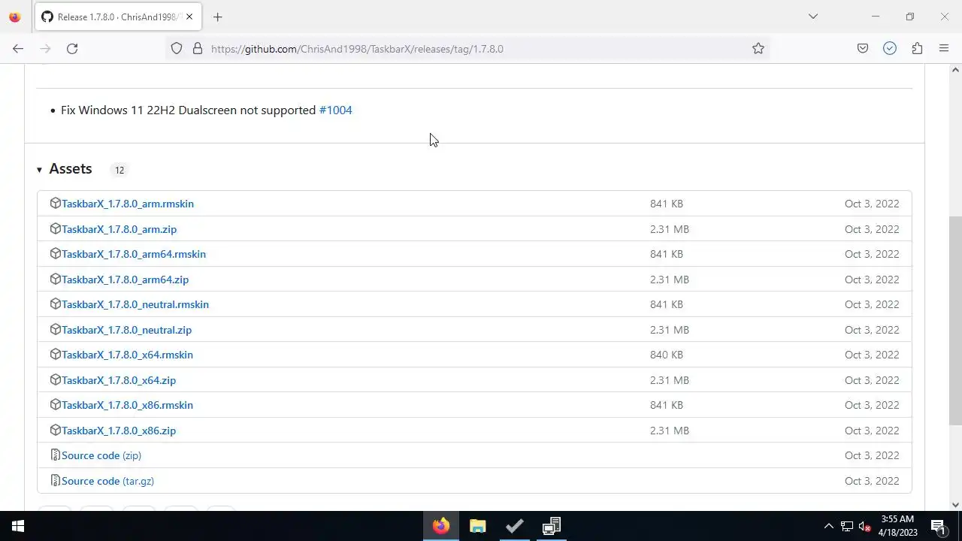Open the list all tabs dropdown arrow
This screenshot has width=962, height=541.
812,17
